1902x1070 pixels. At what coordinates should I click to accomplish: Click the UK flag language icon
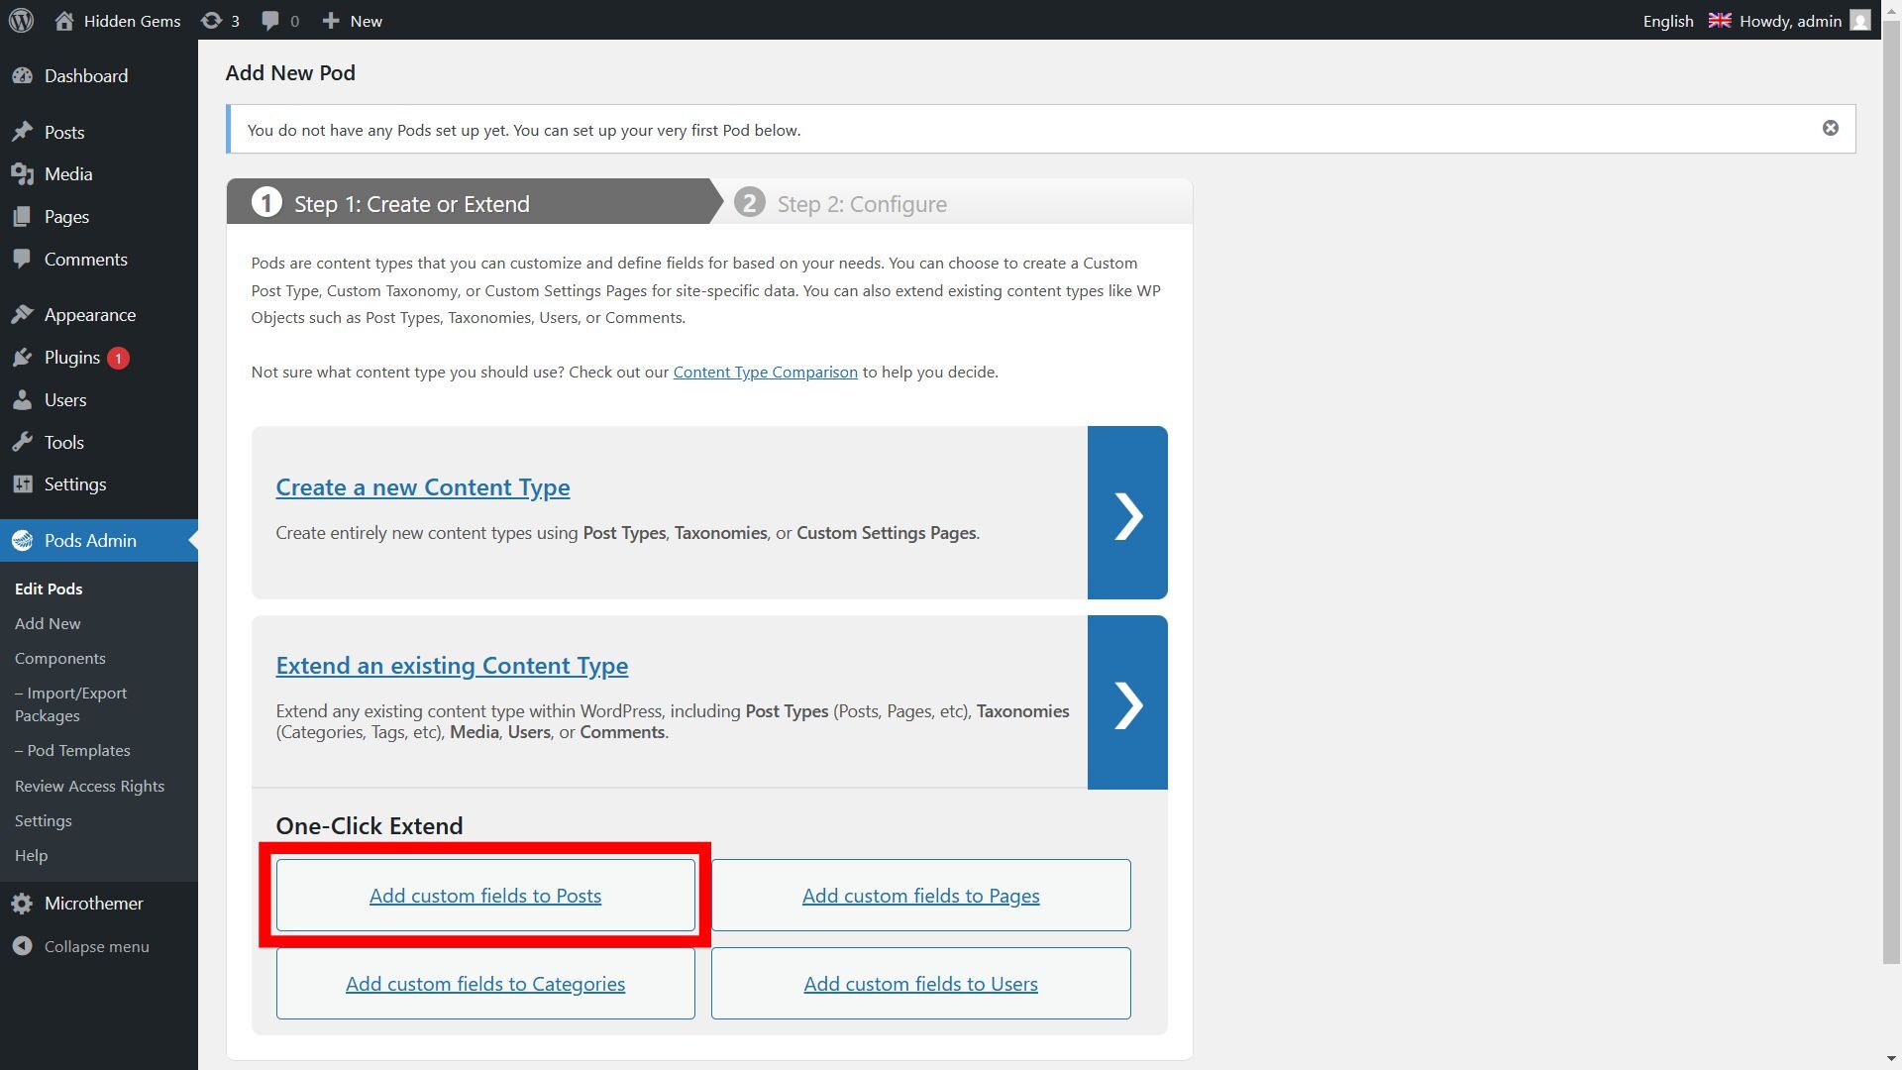1720,20
